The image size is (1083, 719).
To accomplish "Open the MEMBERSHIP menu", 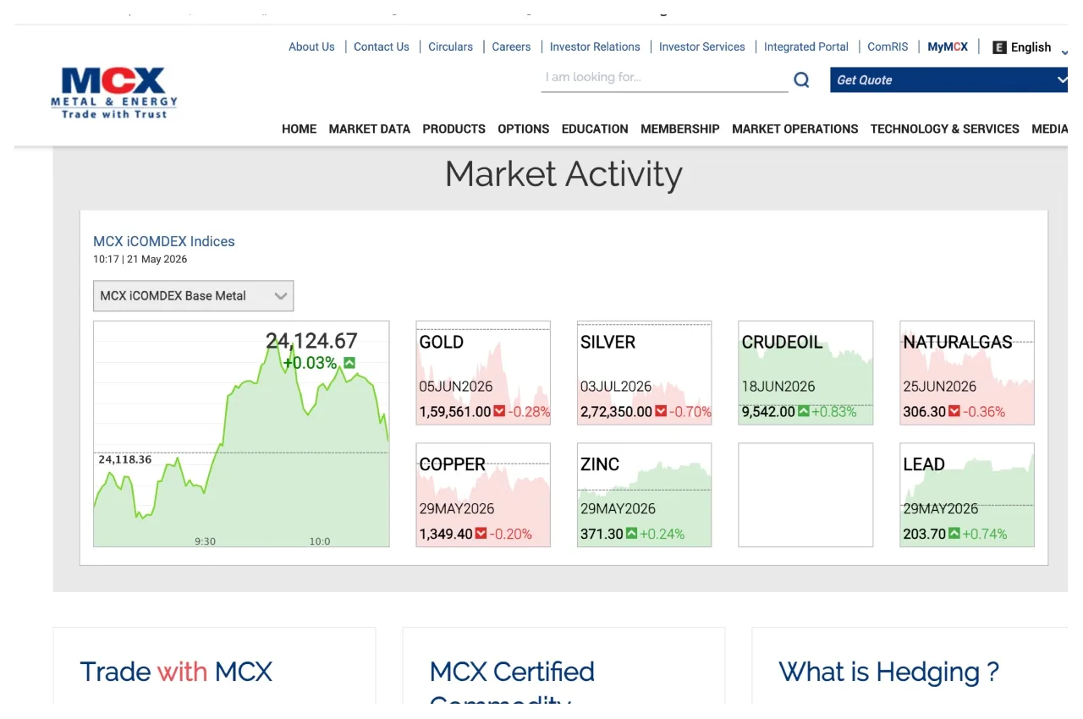I will coord(680,129).
